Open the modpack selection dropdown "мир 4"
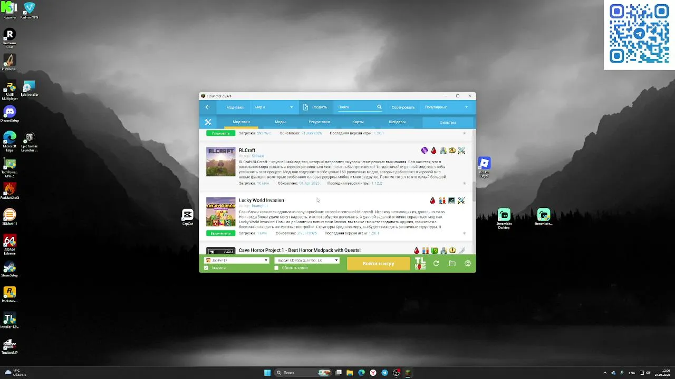The image size is (675, 379). pos(274,107)
